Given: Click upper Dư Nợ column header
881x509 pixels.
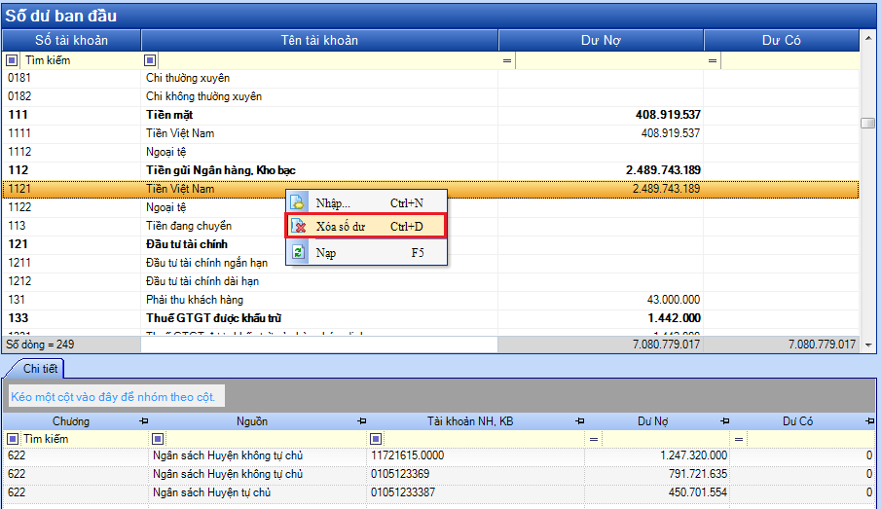Looking at the screenshot, I should tap(601, 41).
